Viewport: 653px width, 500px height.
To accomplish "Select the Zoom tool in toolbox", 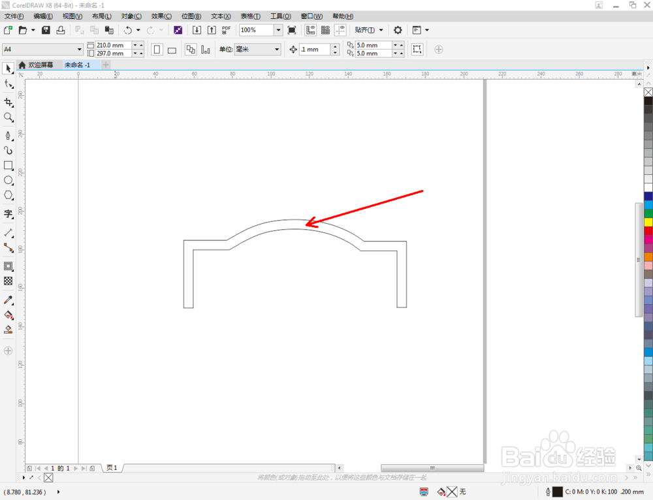I will tap(8, 117).
